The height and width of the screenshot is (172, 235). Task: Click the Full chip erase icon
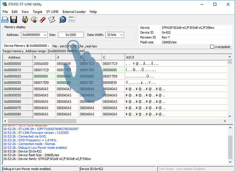(x=43, y=19)
